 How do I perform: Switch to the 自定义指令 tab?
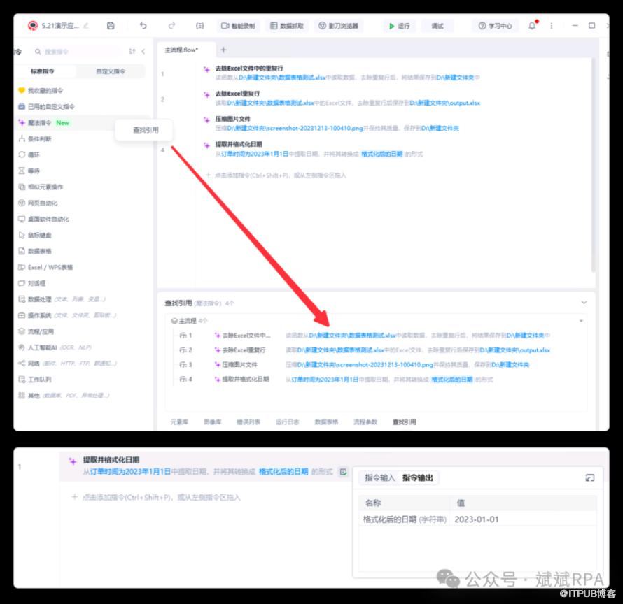click(x=111, y=71)
